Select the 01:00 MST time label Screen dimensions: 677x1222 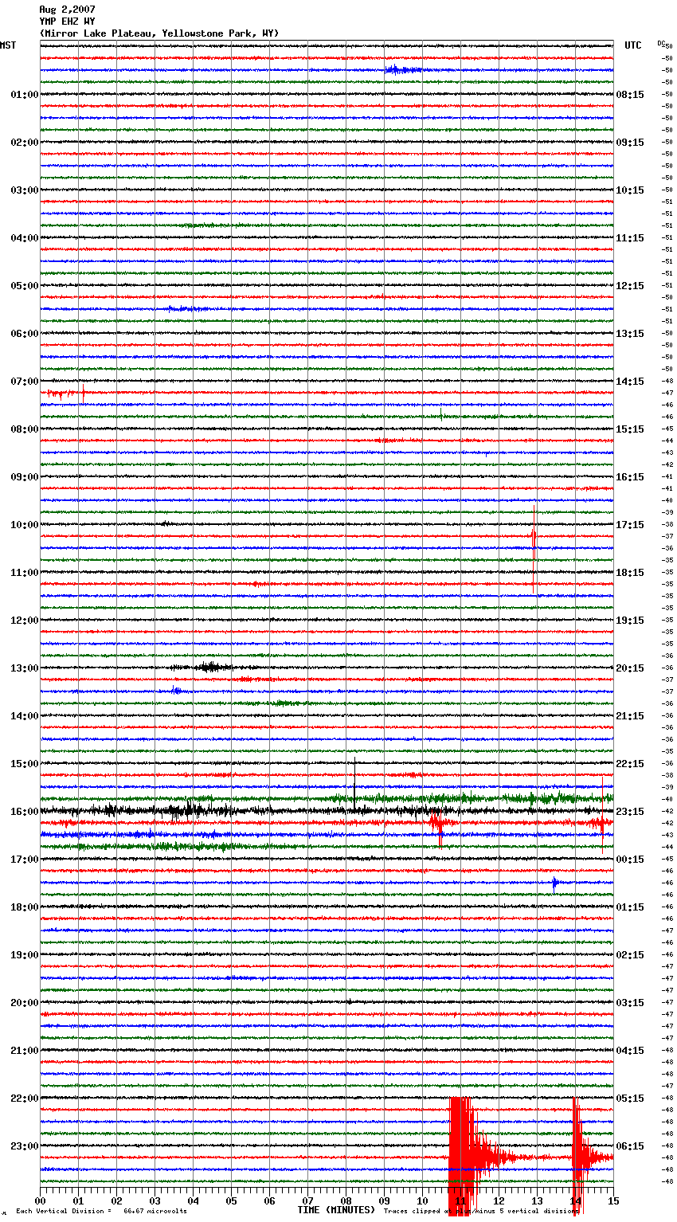tap(25, 95)
